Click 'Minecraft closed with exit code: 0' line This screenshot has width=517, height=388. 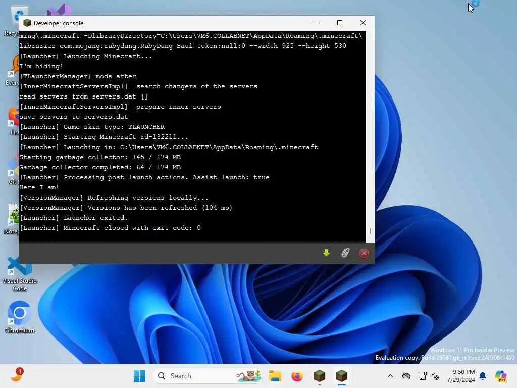110,228
